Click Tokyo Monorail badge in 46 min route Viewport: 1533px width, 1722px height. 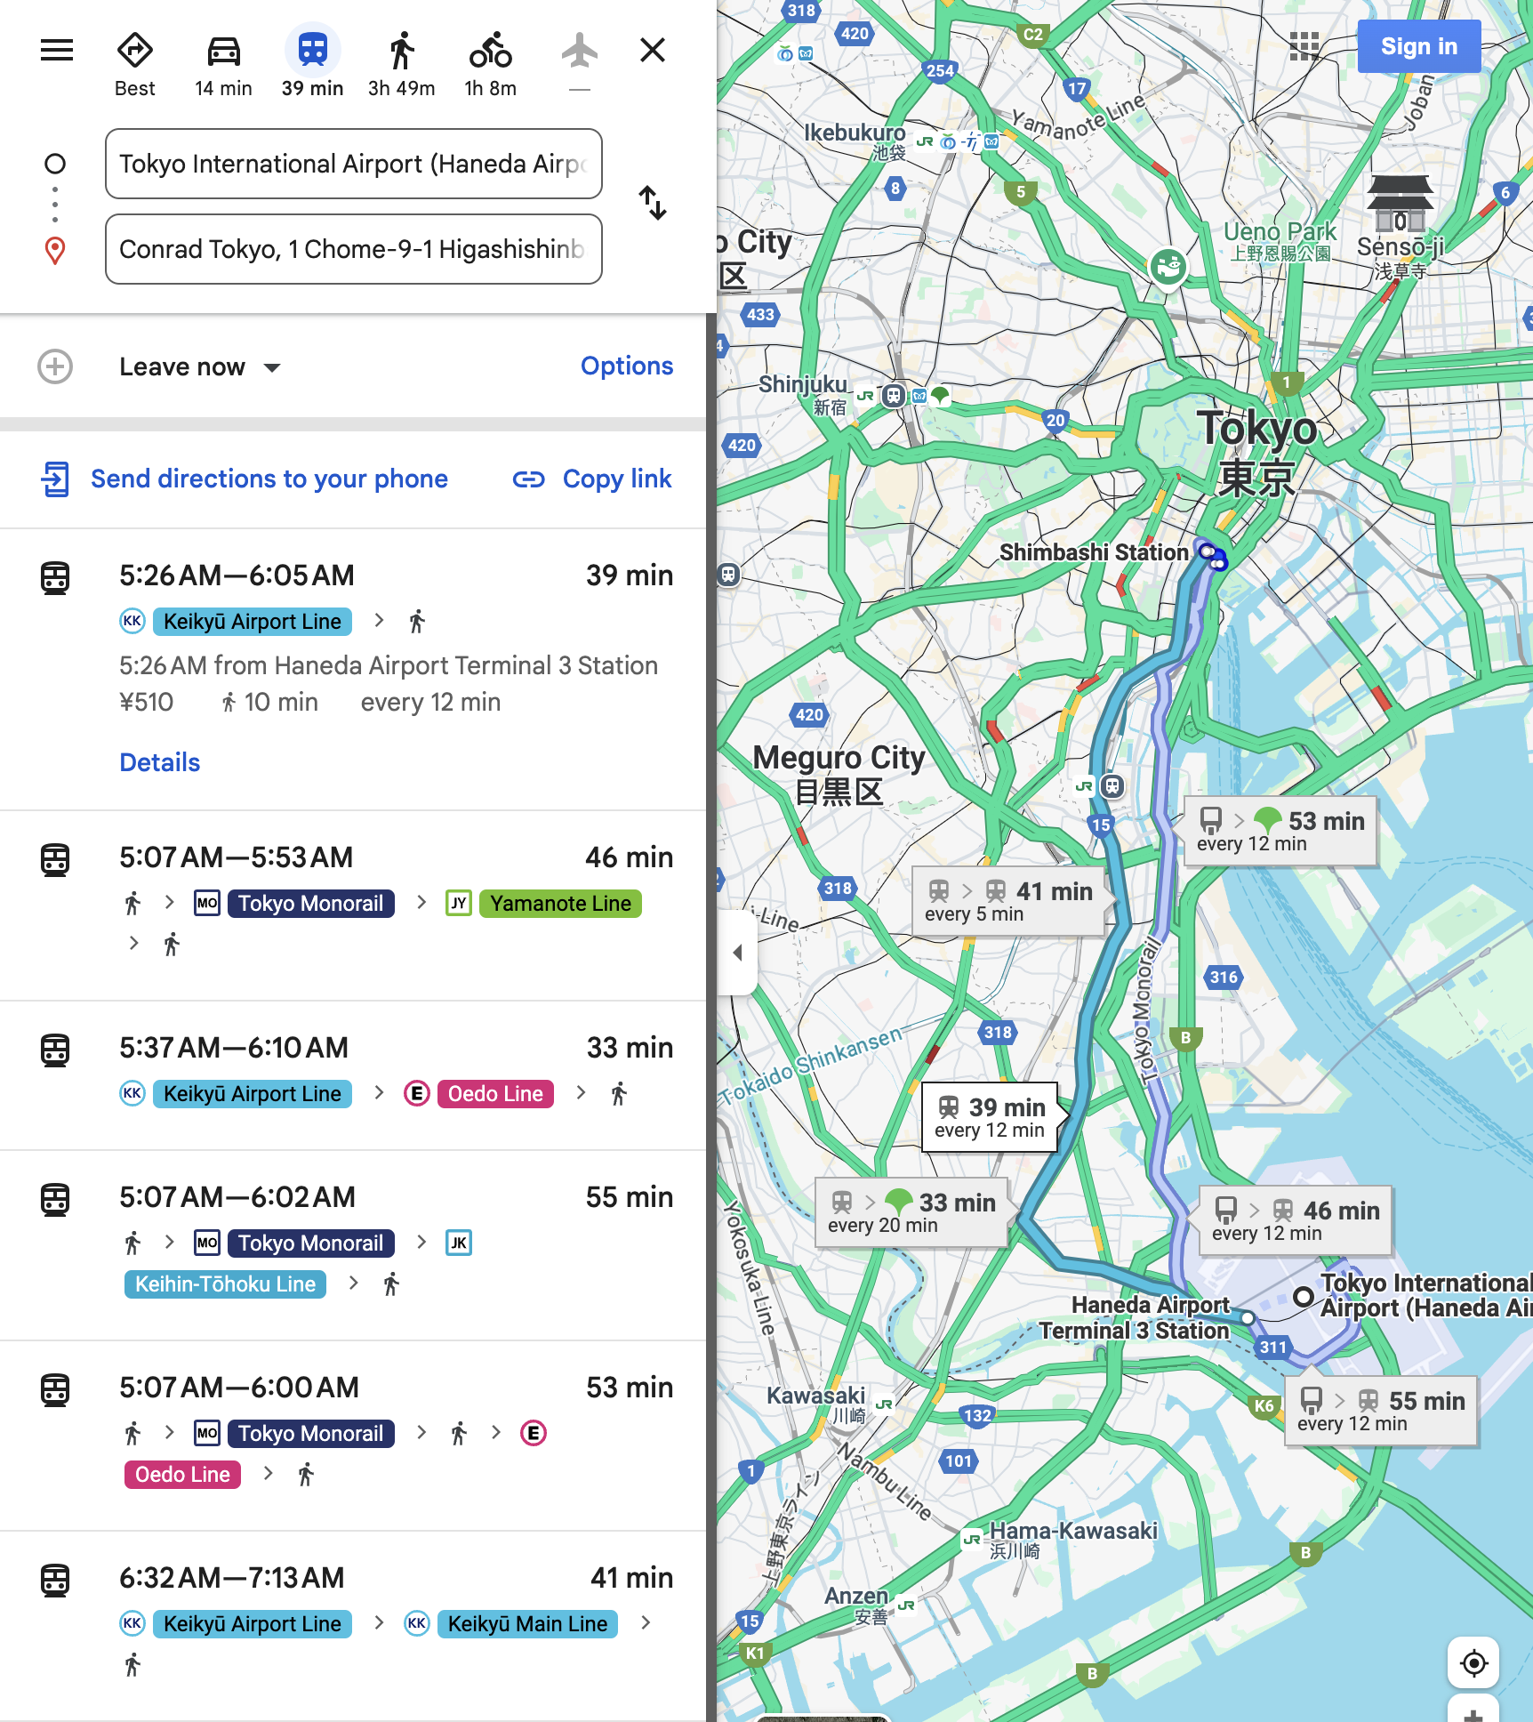point(310,904)
